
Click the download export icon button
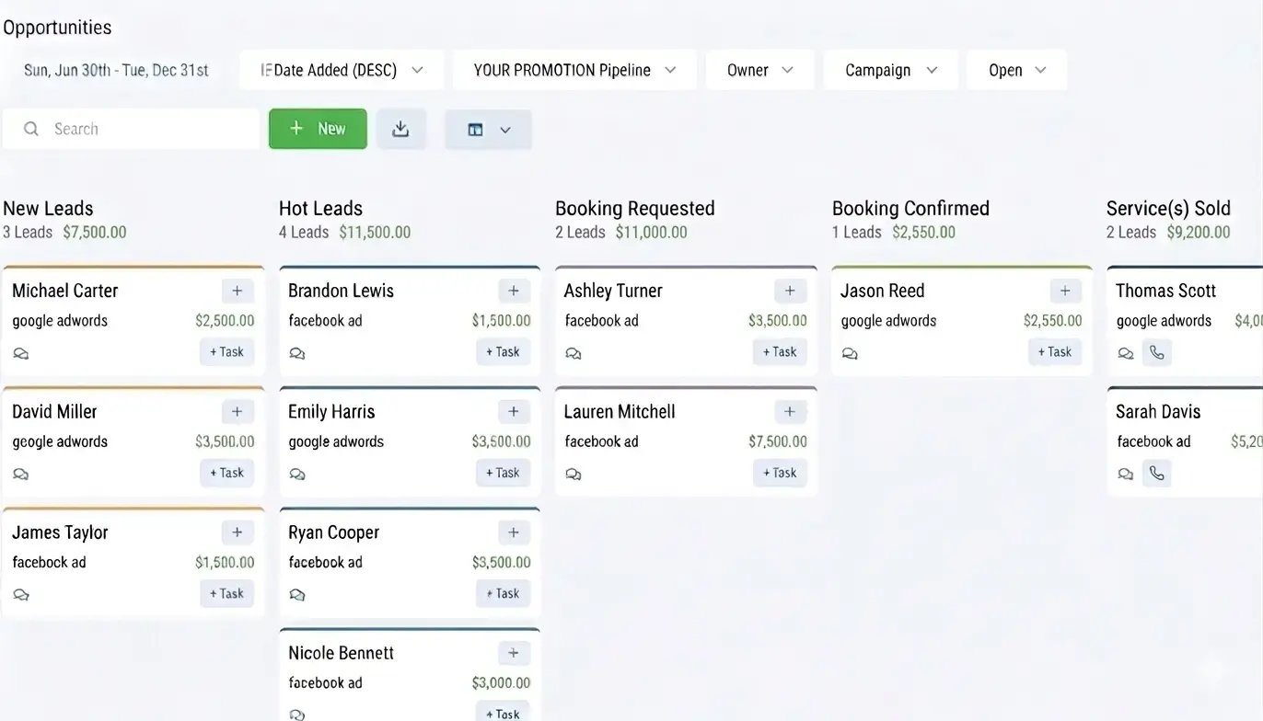coord(400,130)
